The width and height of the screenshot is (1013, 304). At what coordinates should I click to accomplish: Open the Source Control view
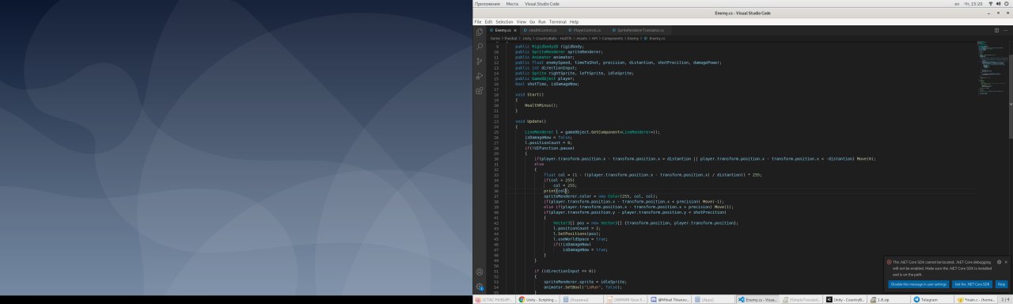tap(480, 61)
